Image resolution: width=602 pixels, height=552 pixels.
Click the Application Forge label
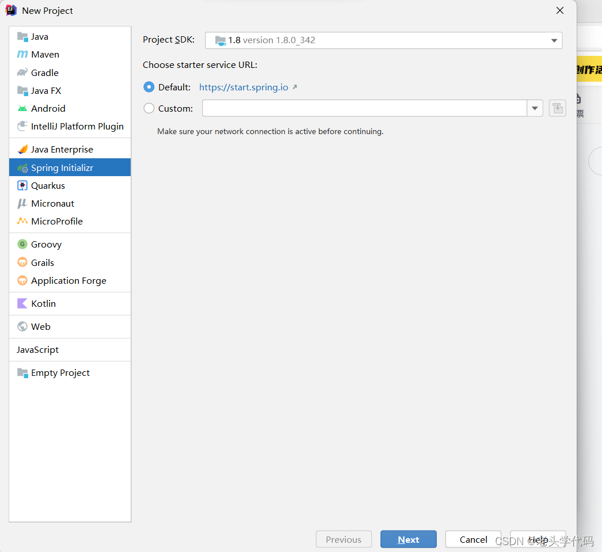click(x=68, y=280)
